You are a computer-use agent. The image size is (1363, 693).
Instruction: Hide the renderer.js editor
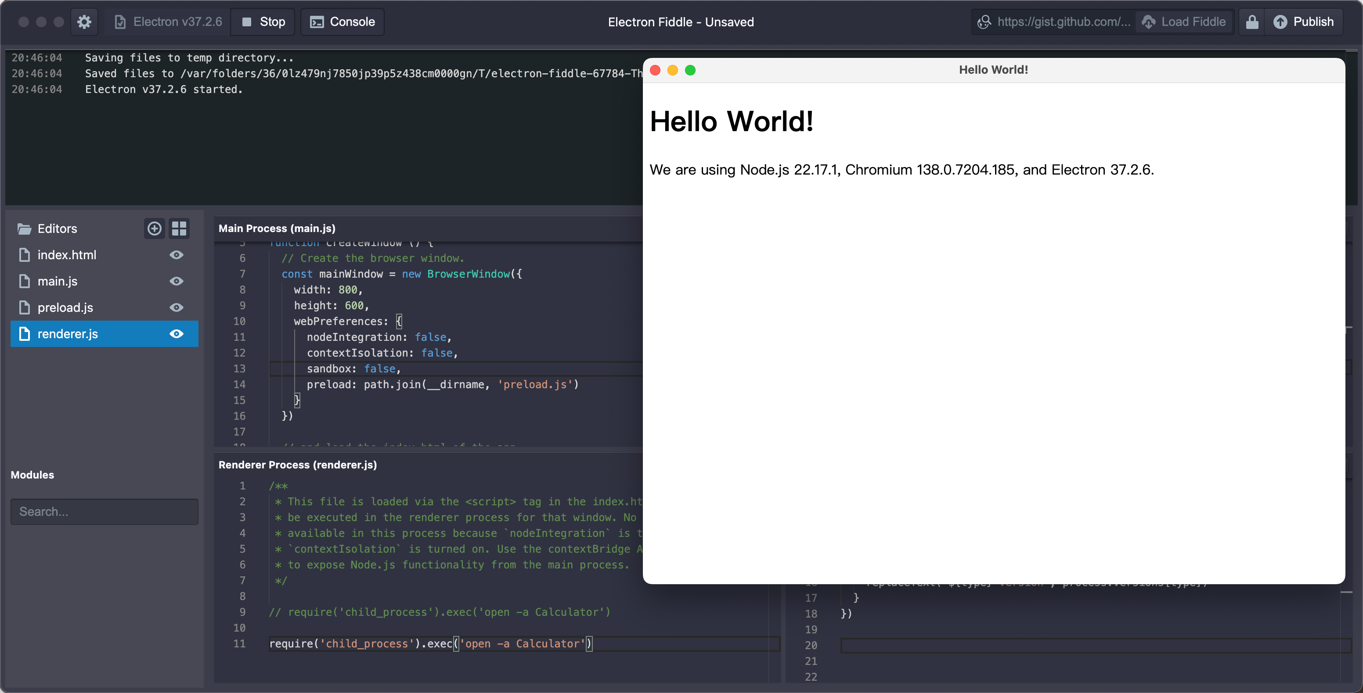click(176, 334)
